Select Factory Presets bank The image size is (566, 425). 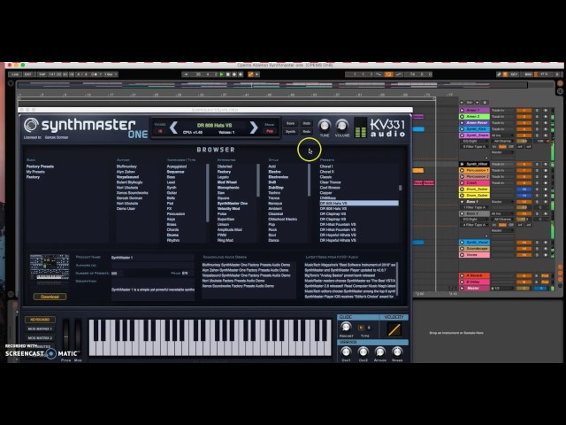coord(40,166)
